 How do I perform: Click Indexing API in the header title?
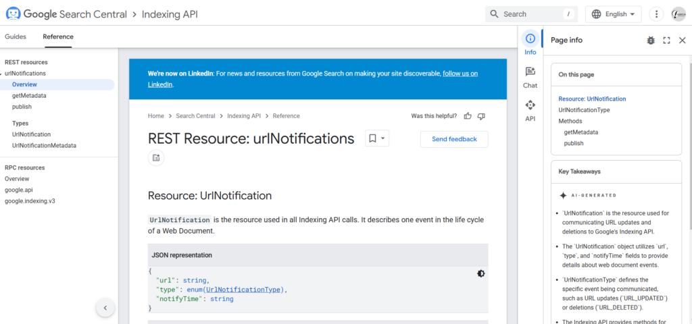pos(170,14)
